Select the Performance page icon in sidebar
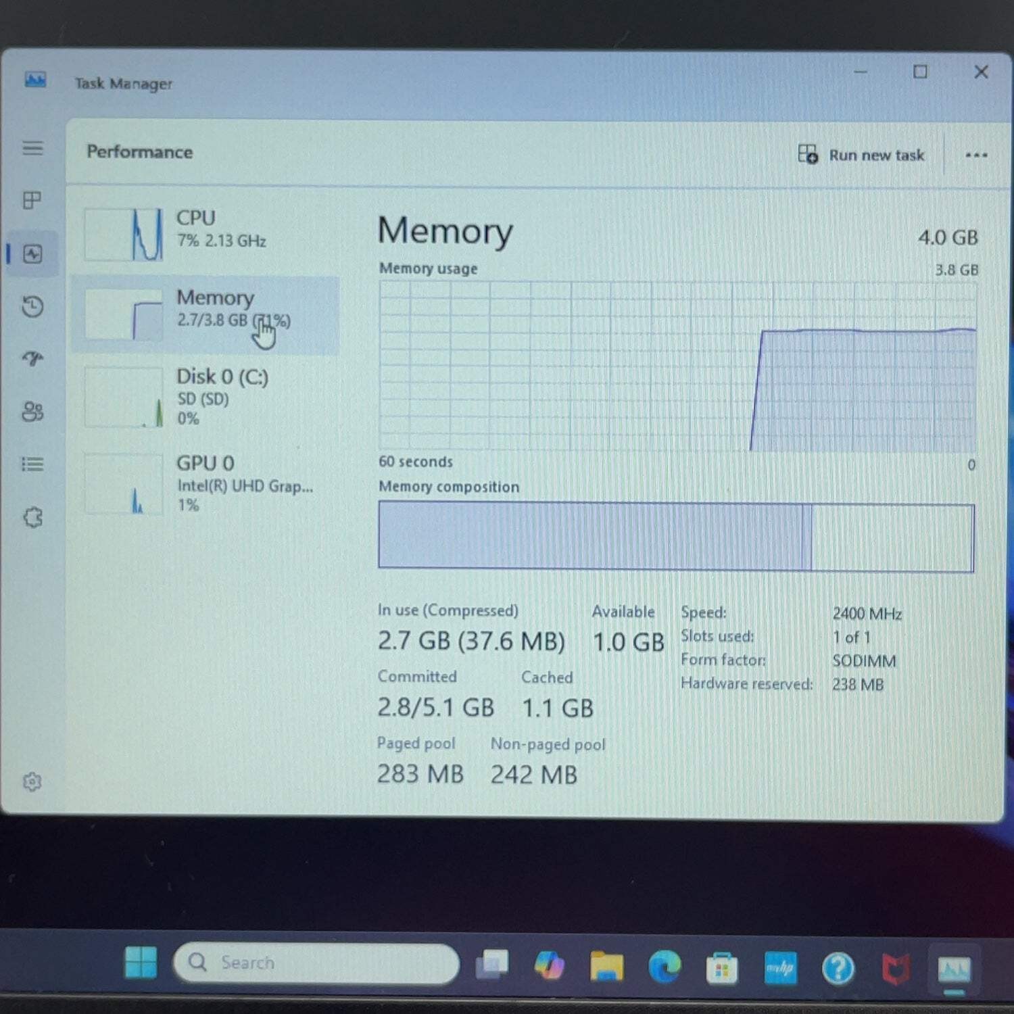The width and height of the screenshot is (1014, 1014). [32, 254]
